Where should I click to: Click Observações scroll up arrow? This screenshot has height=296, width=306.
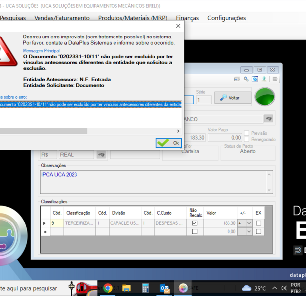coord(269,175)
